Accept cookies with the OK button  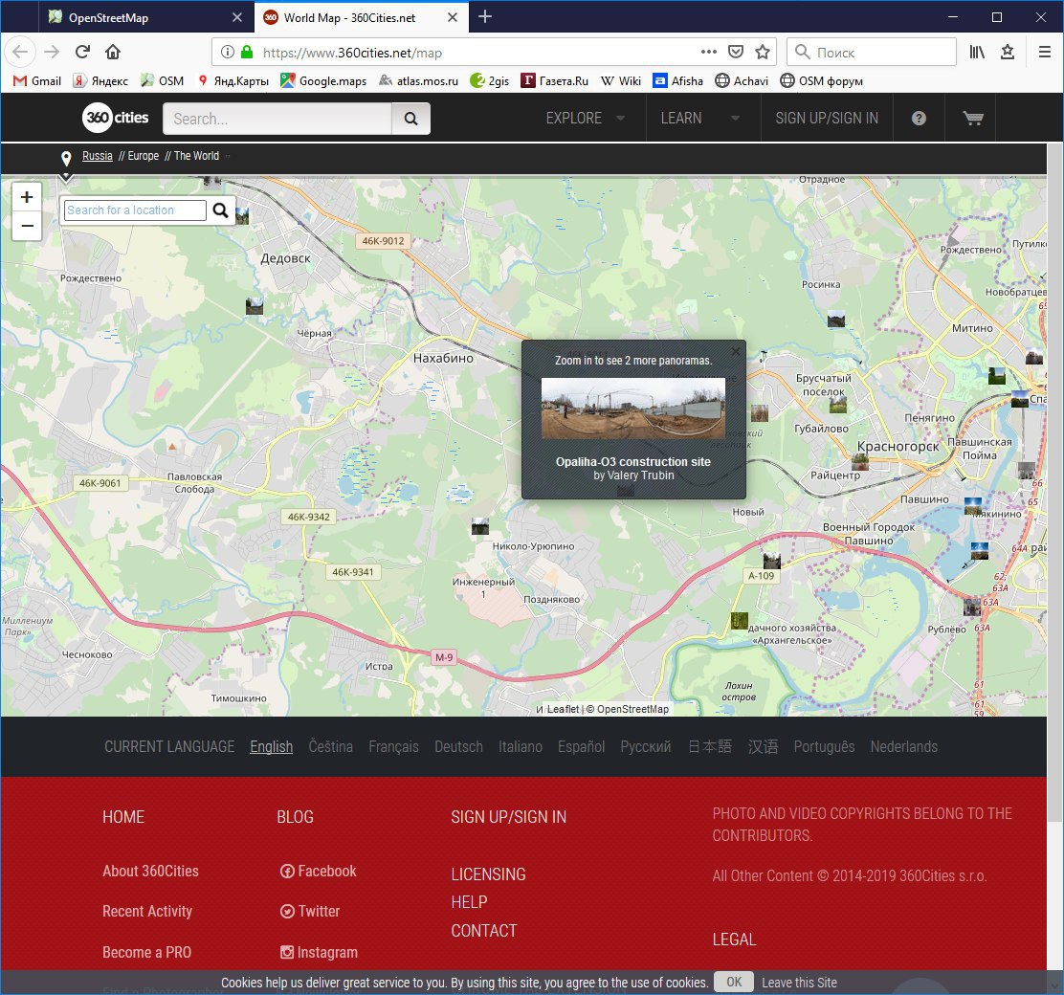tap(734, 982)
